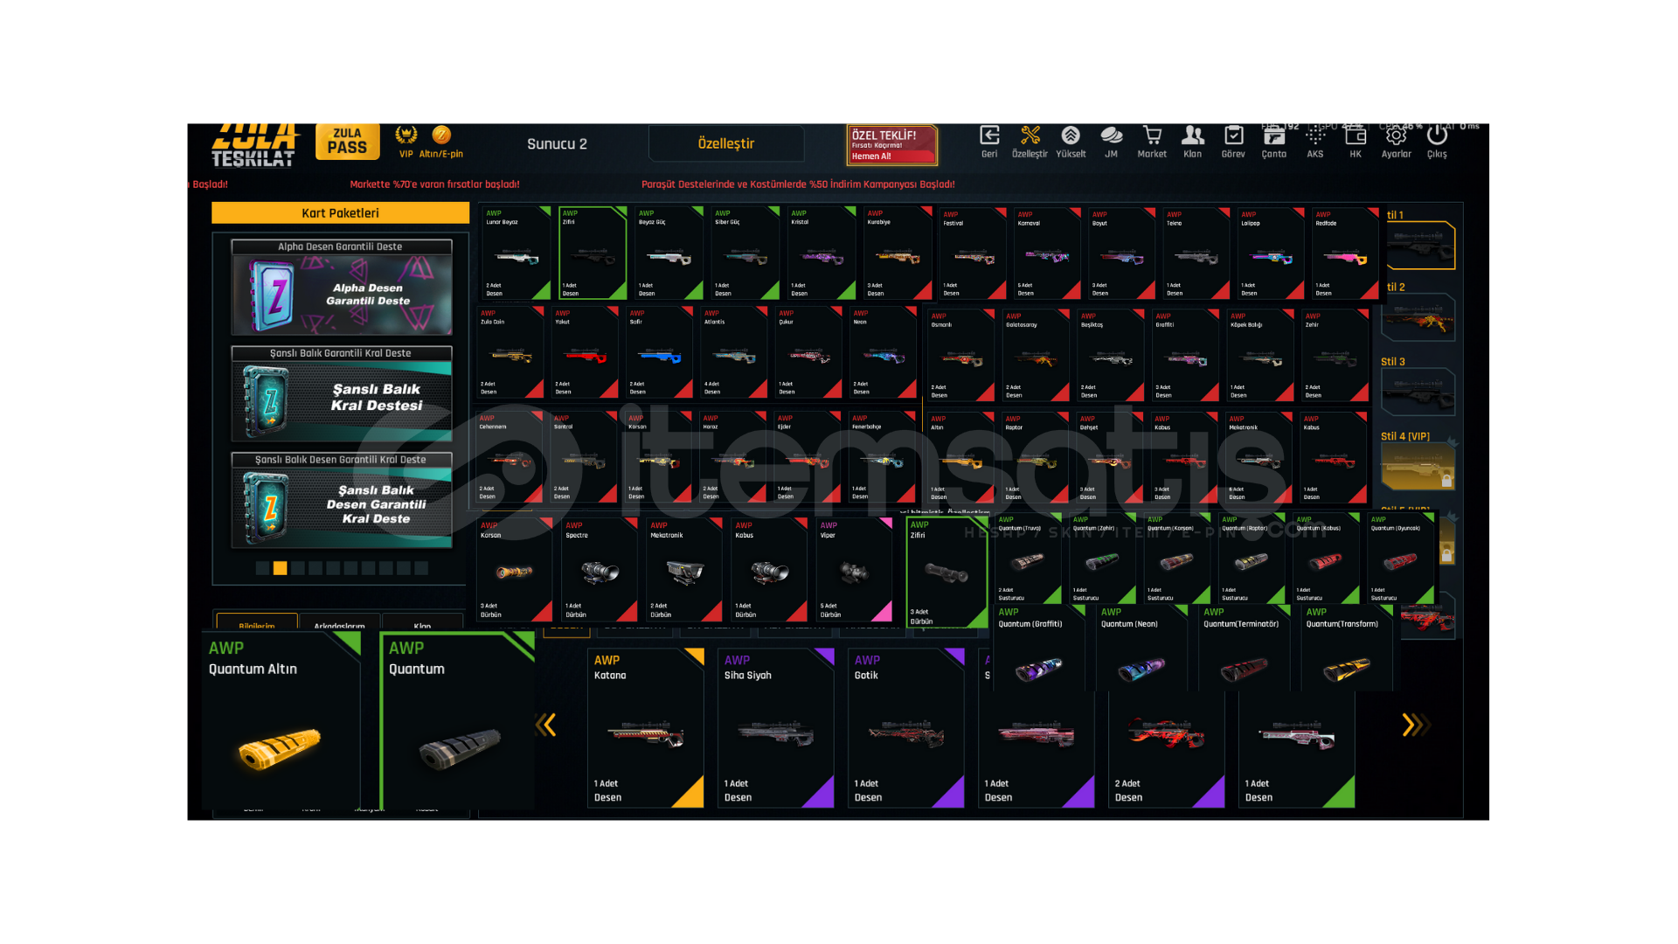Select AWP Katana skin card
Image resolution: width=1678 pixels, height=944 pixels.
coord(646,728)
